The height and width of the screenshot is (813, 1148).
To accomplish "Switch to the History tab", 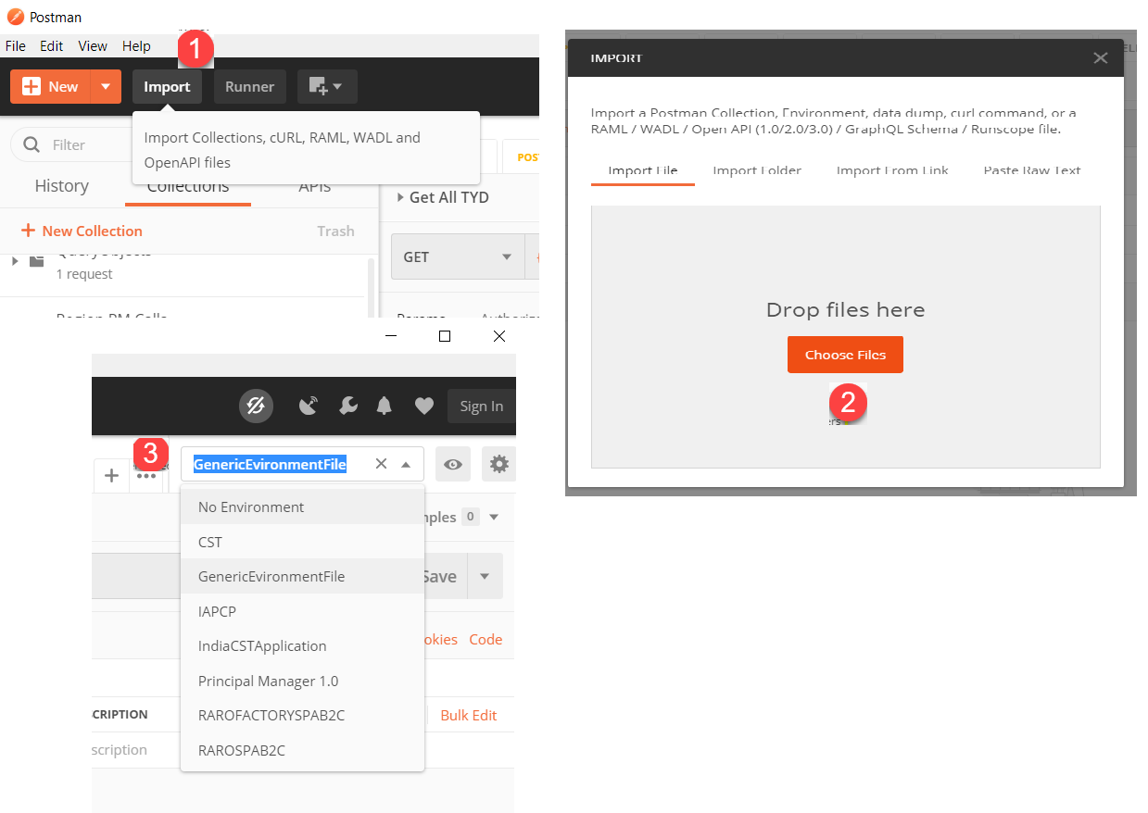I will (61, 186).
